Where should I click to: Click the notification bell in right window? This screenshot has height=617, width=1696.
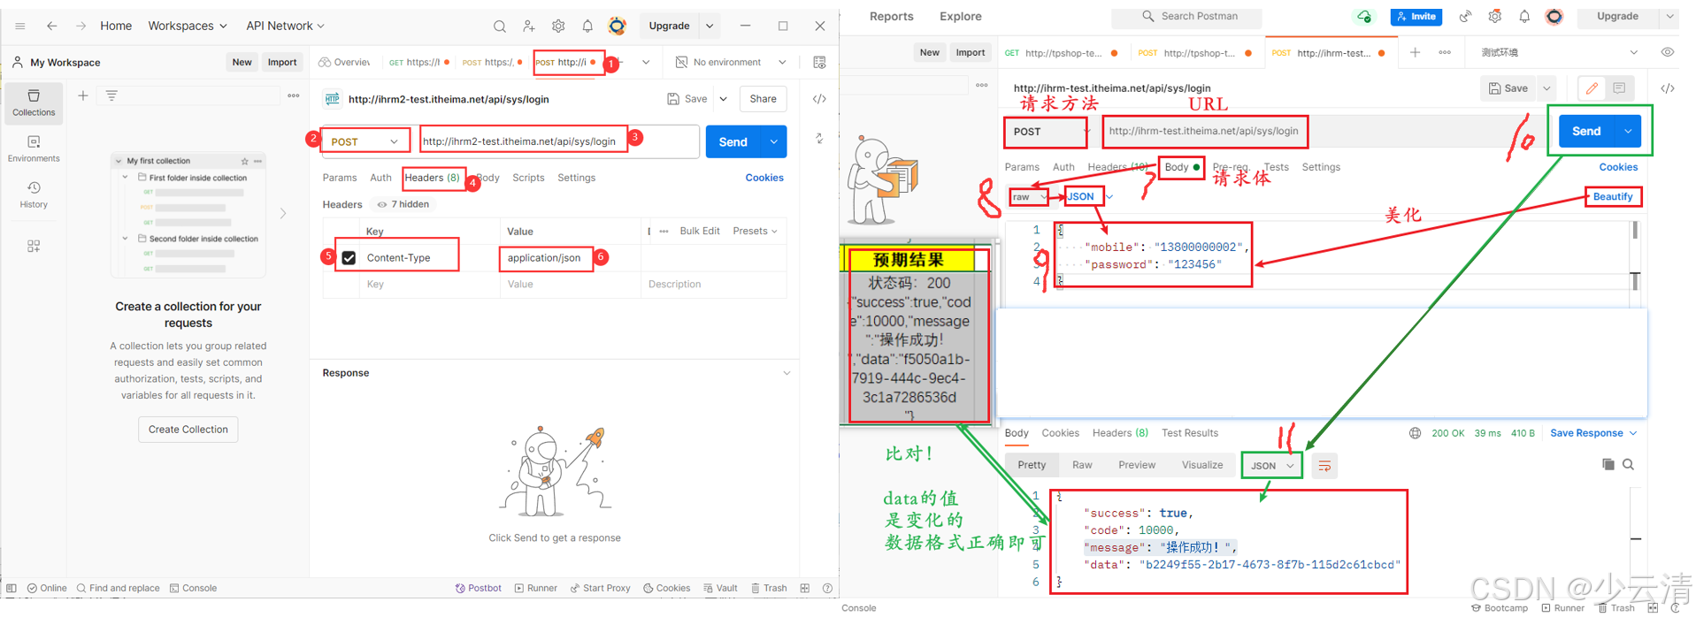click(x=1524, y=17)
